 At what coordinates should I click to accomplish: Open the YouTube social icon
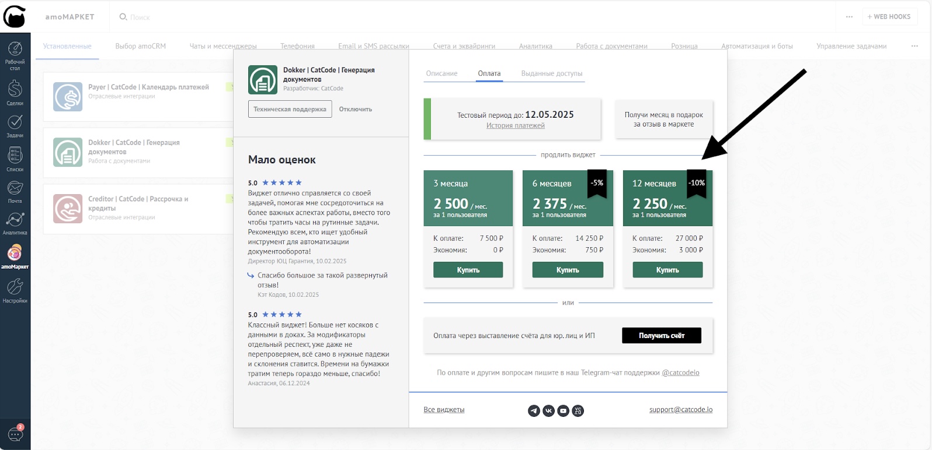(563, 411)
